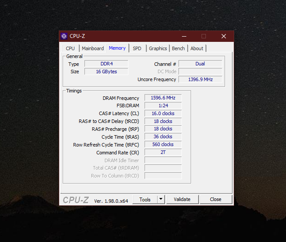This screenshot has width=286, height=242.
Task: Click the Tools button
Action: click(x=145, y=199)
